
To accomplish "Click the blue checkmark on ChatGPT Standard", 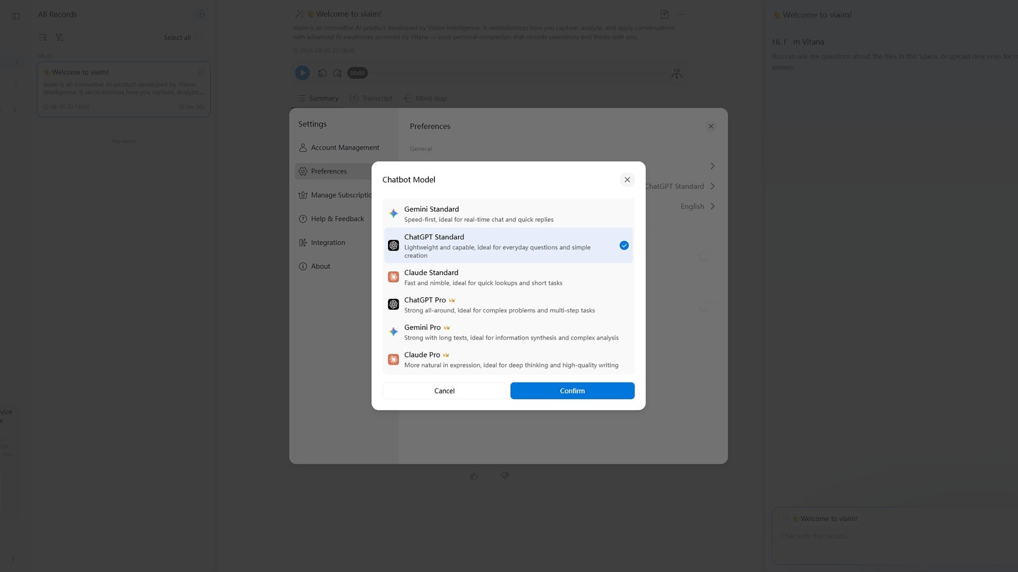I will (x=624, y=246).
